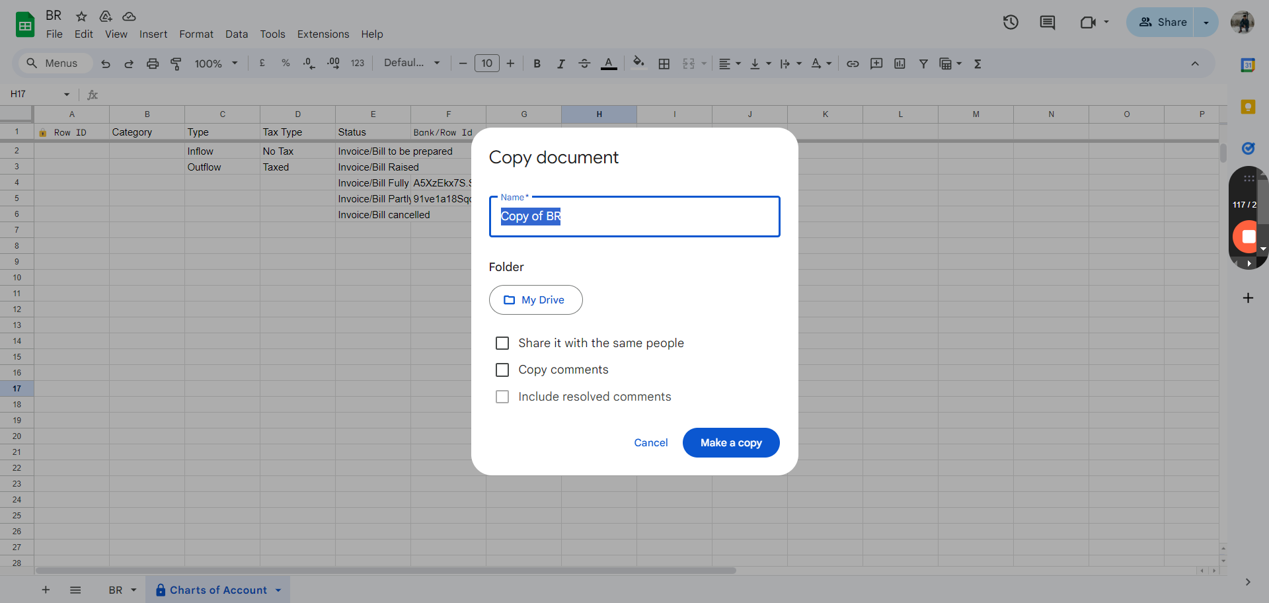
Task: Decrease decimal places icon
Action: tap(309, 63)
